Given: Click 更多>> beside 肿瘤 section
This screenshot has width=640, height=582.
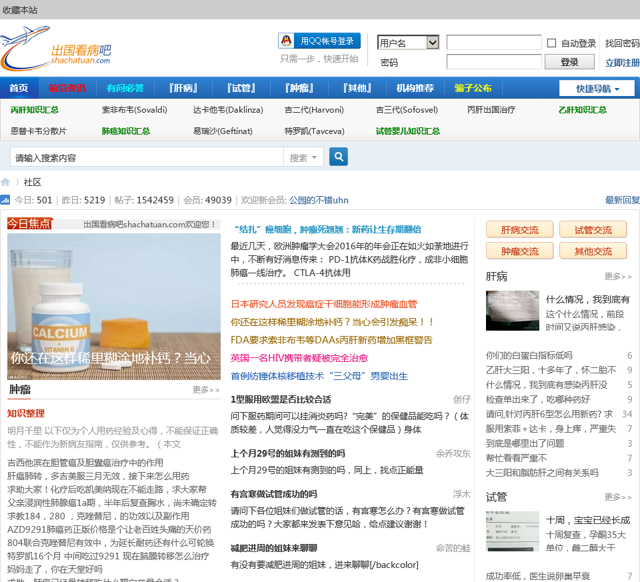Looking at the screenshot, I should (206, 390).
